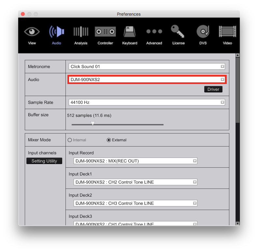258x252 pixels.
Task: Switch to the Controller tab label
Action: coord(105,43)
